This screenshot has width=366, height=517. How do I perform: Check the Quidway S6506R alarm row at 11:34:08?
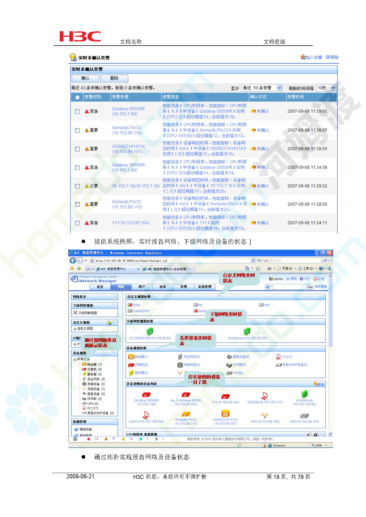tap(77, 167)
